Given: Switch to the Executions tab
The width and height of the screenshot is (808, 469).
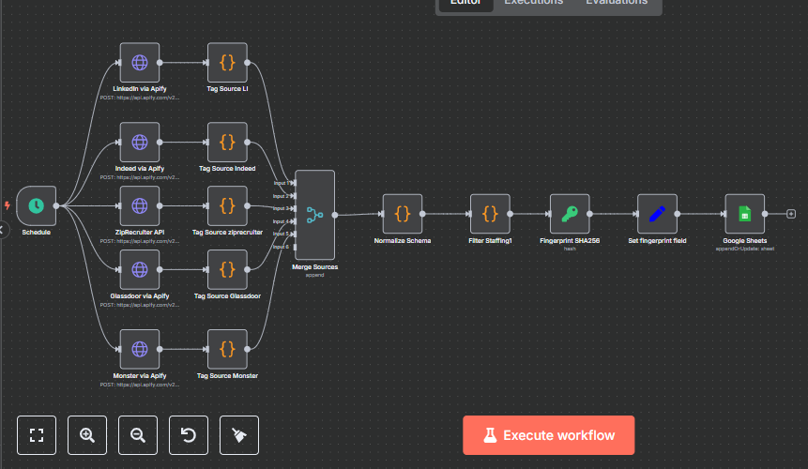Looking at the screenshot, I should [533, 3].
